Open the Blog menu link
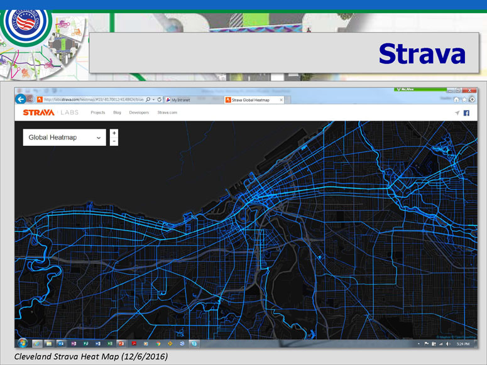This screenshot has height=365, width=487. pos(117,112)
